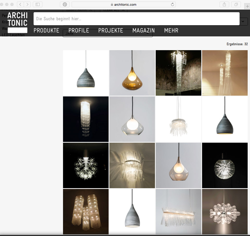Go forward with Safari's forward arrow
This screenshot has width=250, height=236.
27,4
